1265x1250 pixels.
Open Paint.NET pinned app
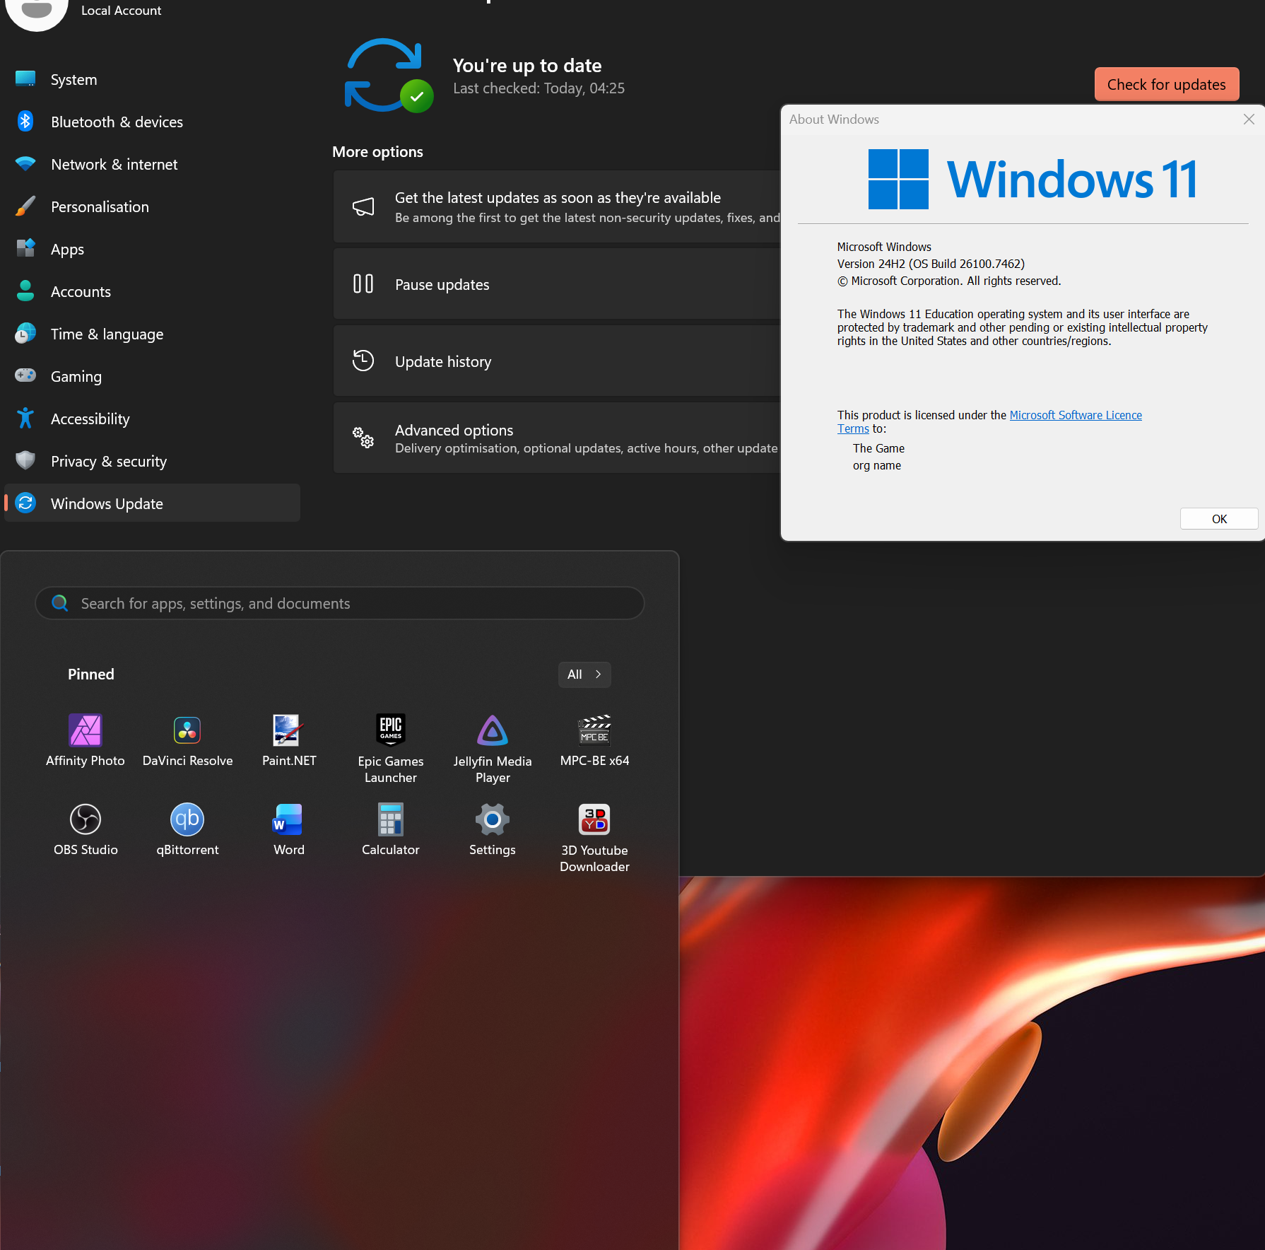coord(289,740)
